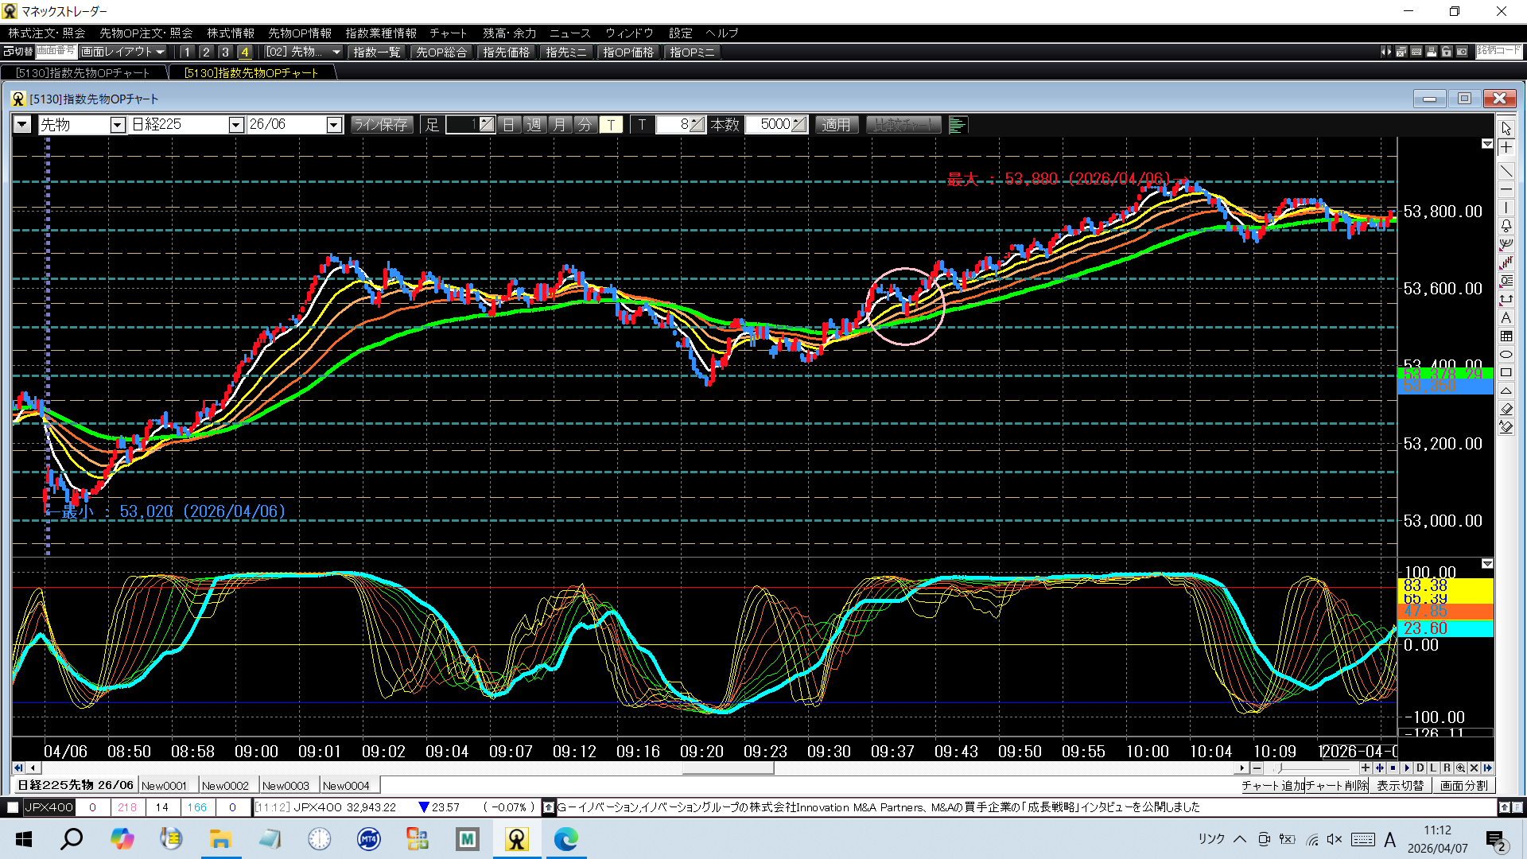Select the ellipse drawing tool
1527x859 pixels.
coord(1506,355)
